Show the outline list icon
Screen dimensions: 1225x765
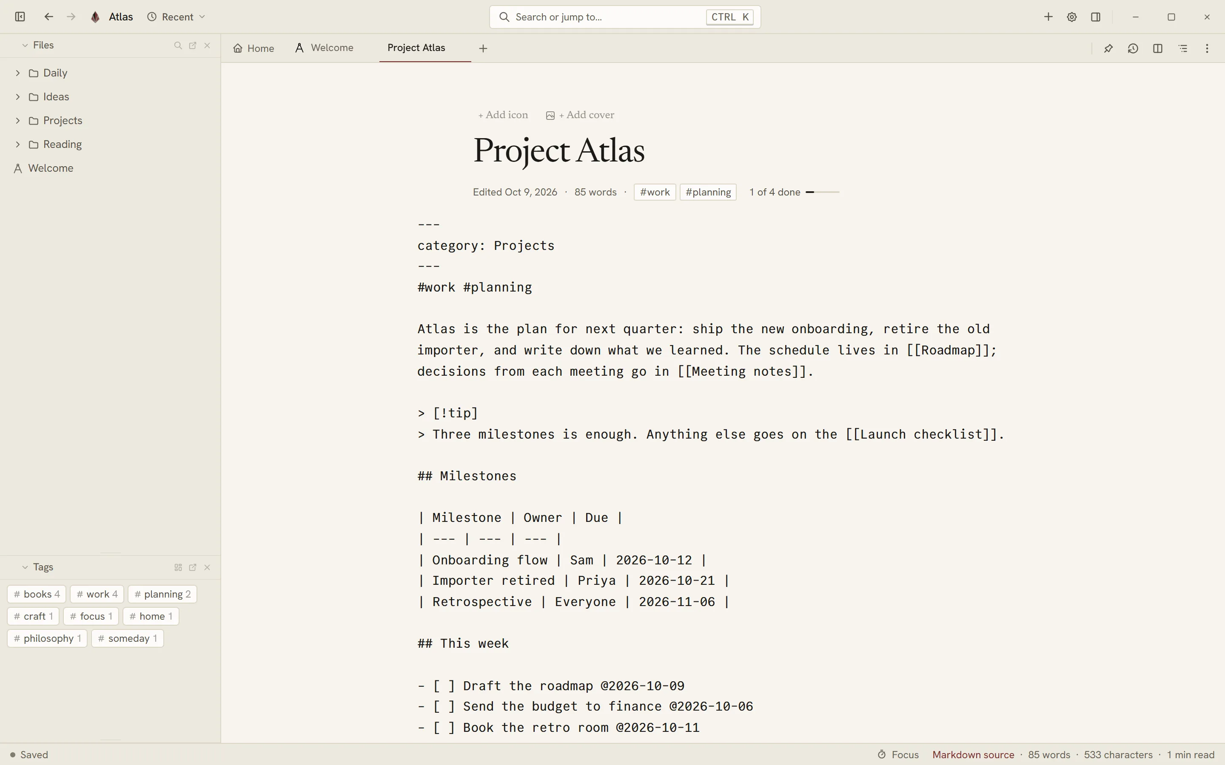[x=1183, y=48]
